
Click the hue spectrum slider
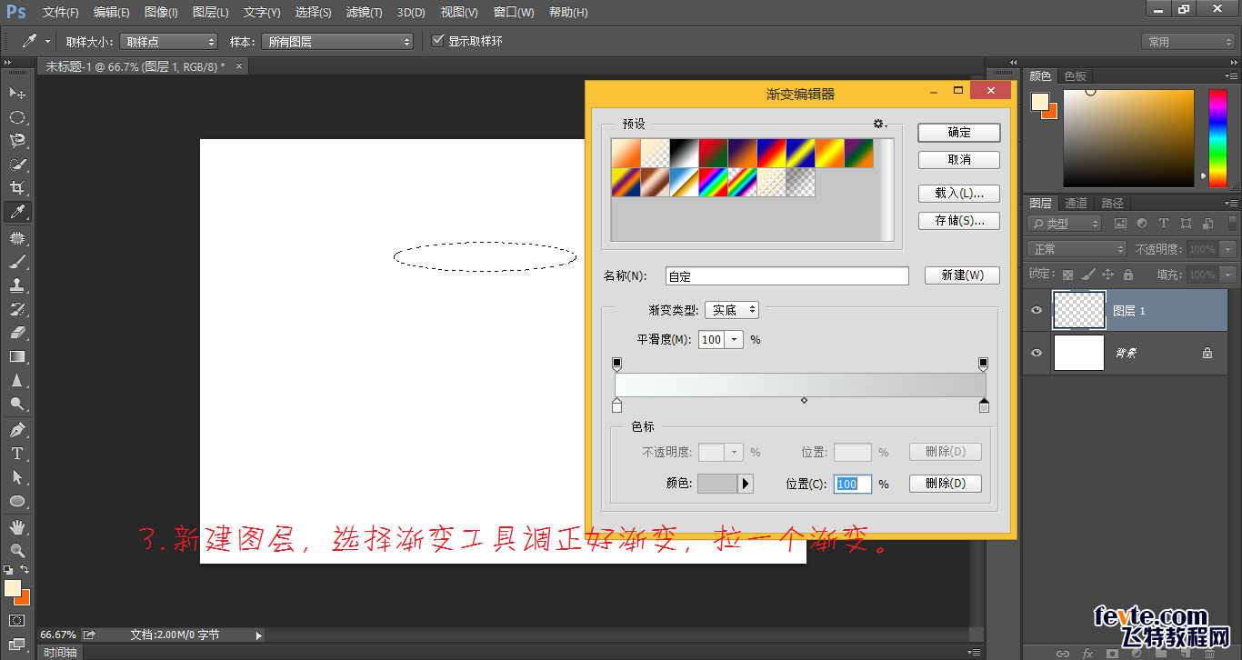(x=1217, y=138)
